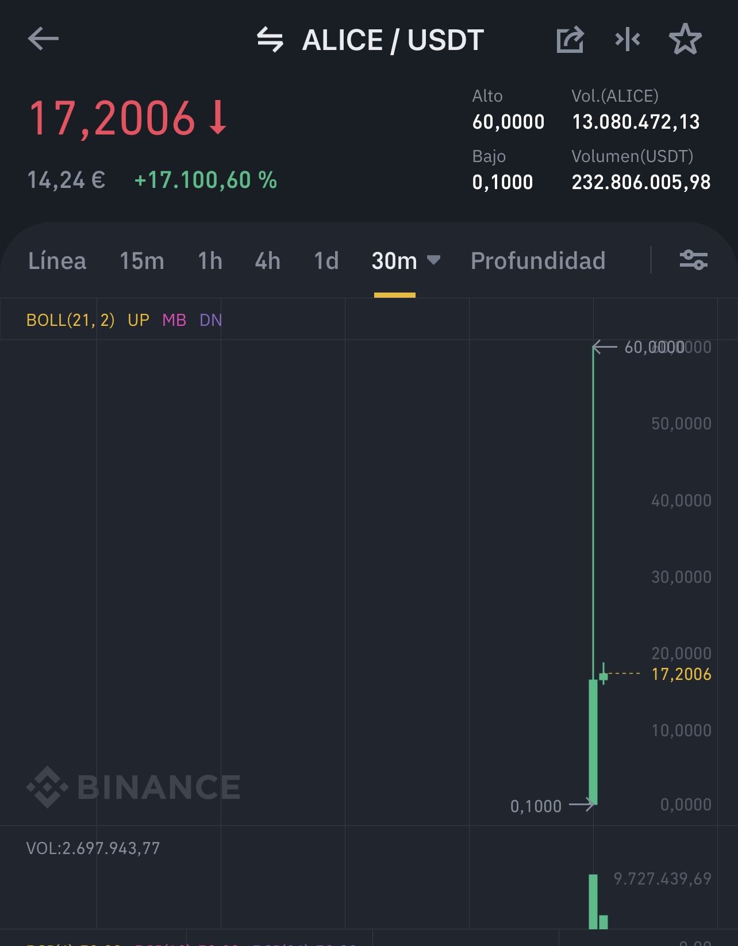
Task: Expand the 30m interval dropdown arrow
Action: click(x=434, y=260)
